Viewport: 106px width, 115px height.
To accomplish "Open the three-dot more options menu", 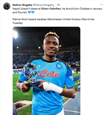I will pos(101,5).
